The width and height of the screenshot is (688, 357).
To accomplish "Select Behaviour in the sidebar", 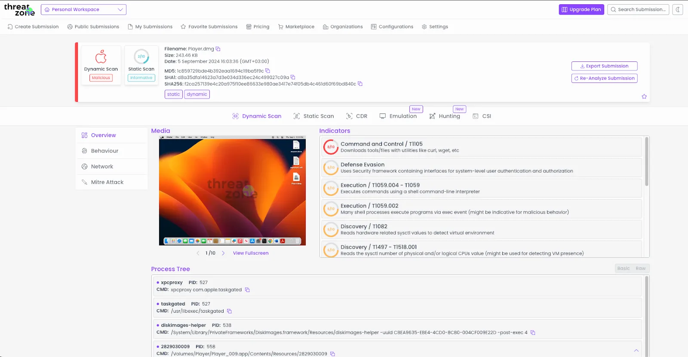I will coord(112,151).
